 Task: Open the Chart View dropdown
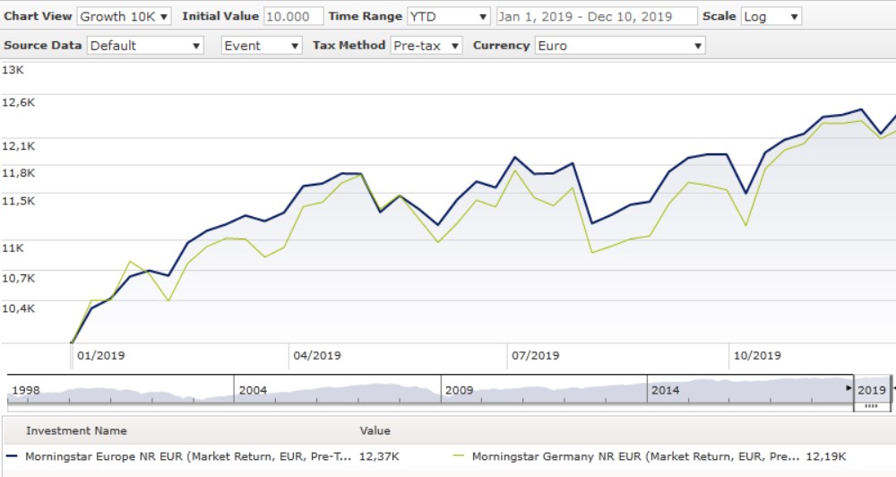(x=124, y=16)
